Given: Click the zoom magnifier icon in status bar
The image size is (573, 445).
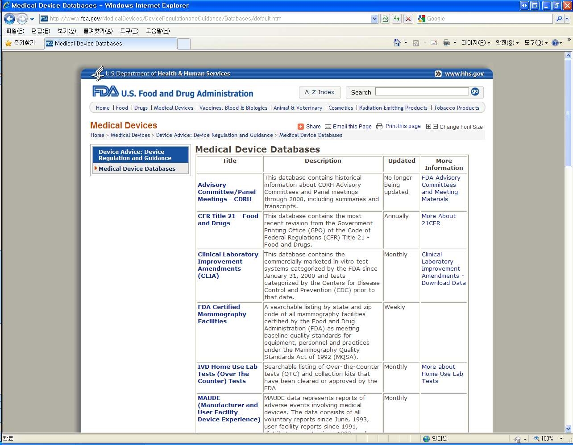Looking at the screenshot, I should click(537, 439).
